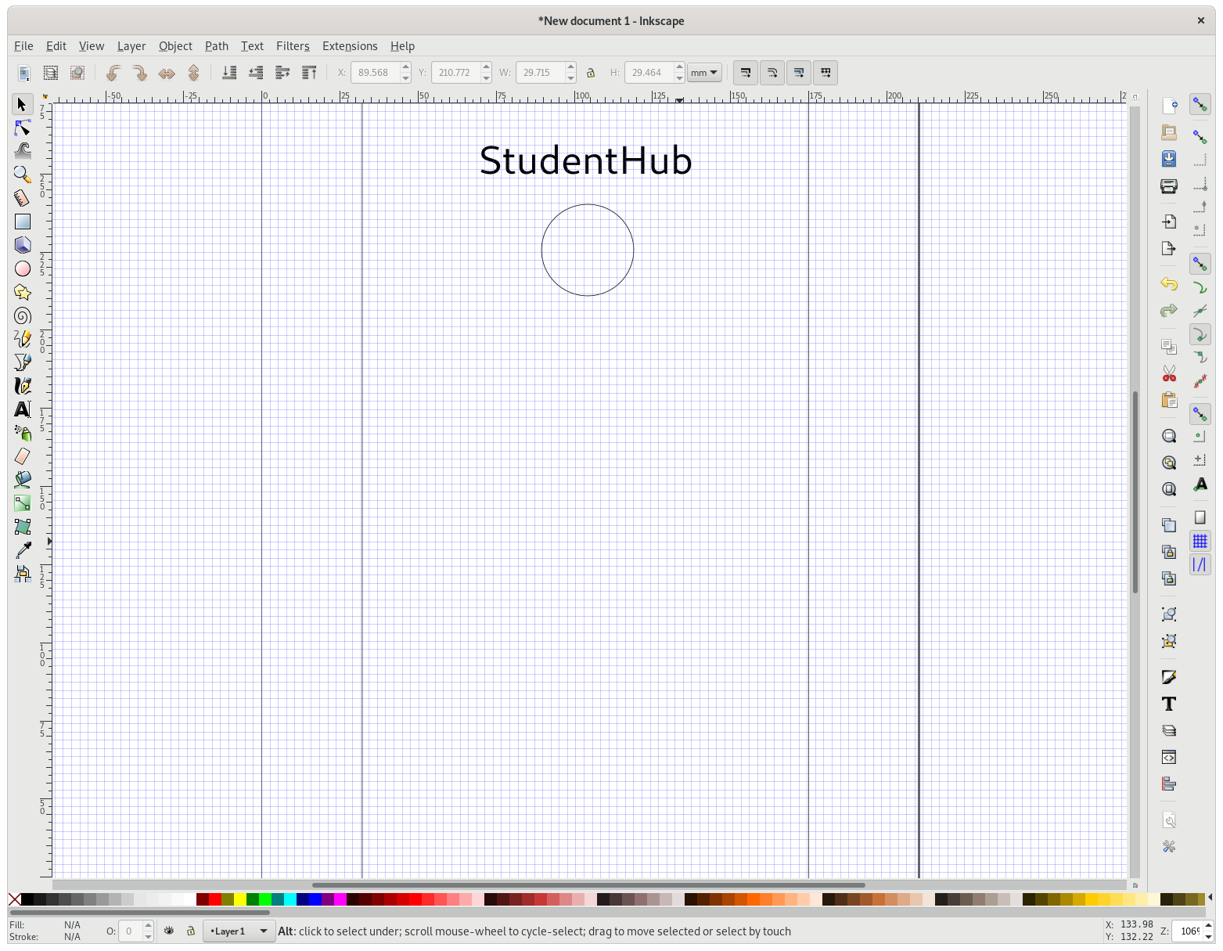Toggle master snapping enable button

(1200, 104)
